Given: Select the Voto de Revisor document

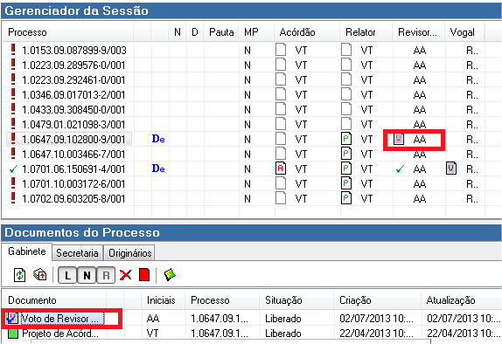Looking at the screenshot, I should click(x=55, y=319).
